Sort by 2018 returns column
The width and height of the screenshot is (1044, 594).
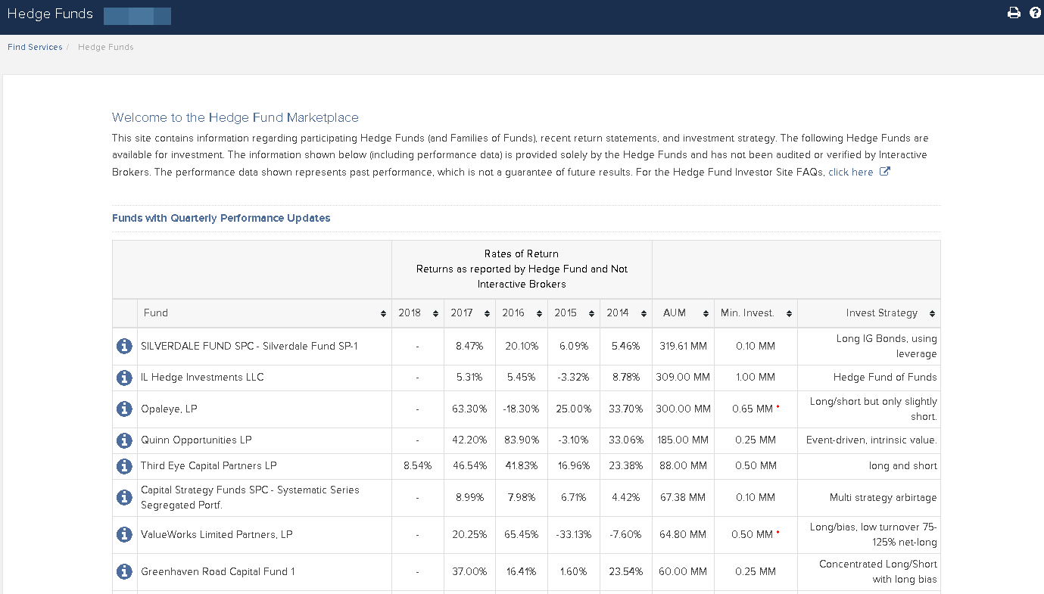417,313
